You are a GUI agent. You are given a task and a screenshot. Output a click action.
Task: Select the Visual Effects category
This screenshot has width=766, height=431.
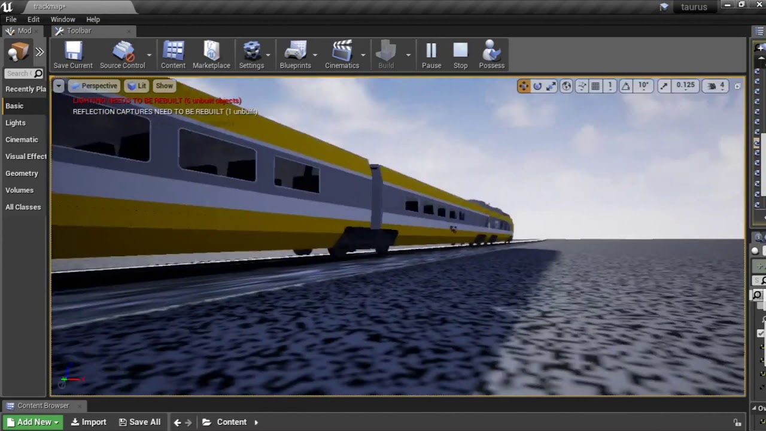25,156
